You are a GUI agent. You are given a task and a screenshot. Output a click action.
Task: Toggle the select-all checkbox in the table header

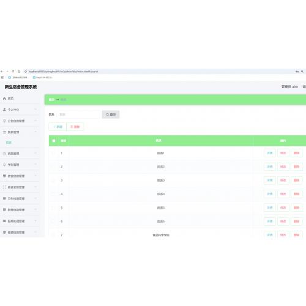coord(54,141)
